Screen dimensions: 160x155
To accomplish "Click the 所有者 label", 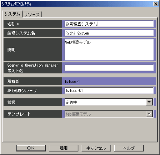I will click(13, 81).
